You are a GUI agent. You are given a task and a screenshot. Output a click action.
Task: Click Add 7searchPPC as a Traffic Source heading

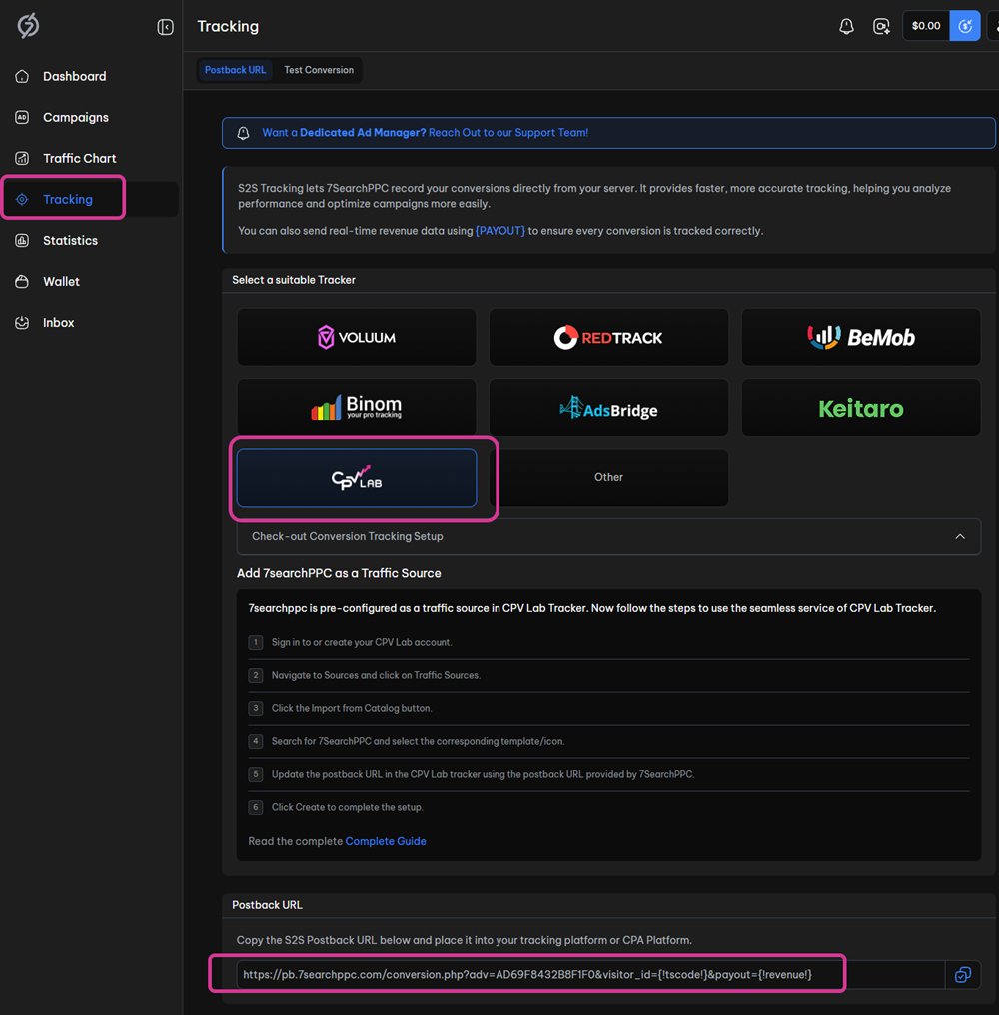(339, 573)
